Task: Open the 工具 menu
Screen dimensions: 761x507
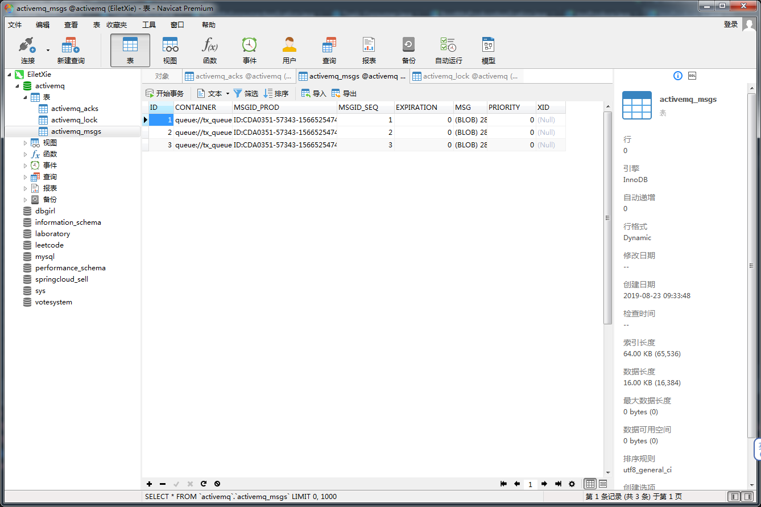Action: 149,25
